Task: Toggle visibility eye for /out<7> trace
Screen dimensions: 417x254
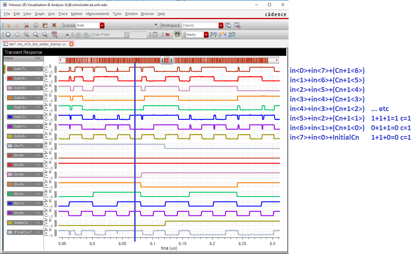Action: tap(38, 69)
